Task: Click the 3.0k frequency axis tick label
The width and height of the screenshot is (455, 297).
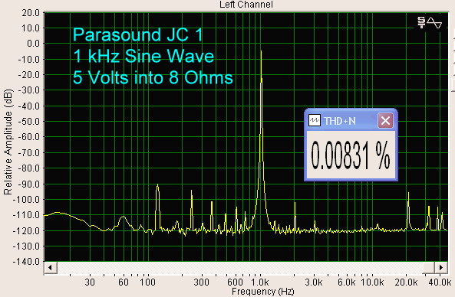Action: [x=313, y=282]
